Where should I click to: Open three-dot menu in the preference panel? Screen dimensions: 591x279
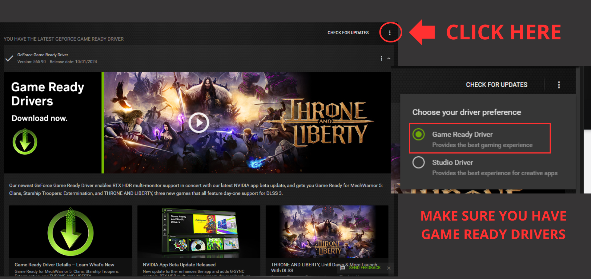tap(559, 85)
